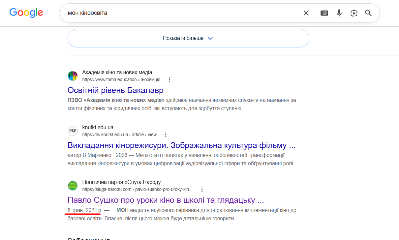
Task: Click the search box containing мон кіноосвіта
Action: [x=220, y=13]
